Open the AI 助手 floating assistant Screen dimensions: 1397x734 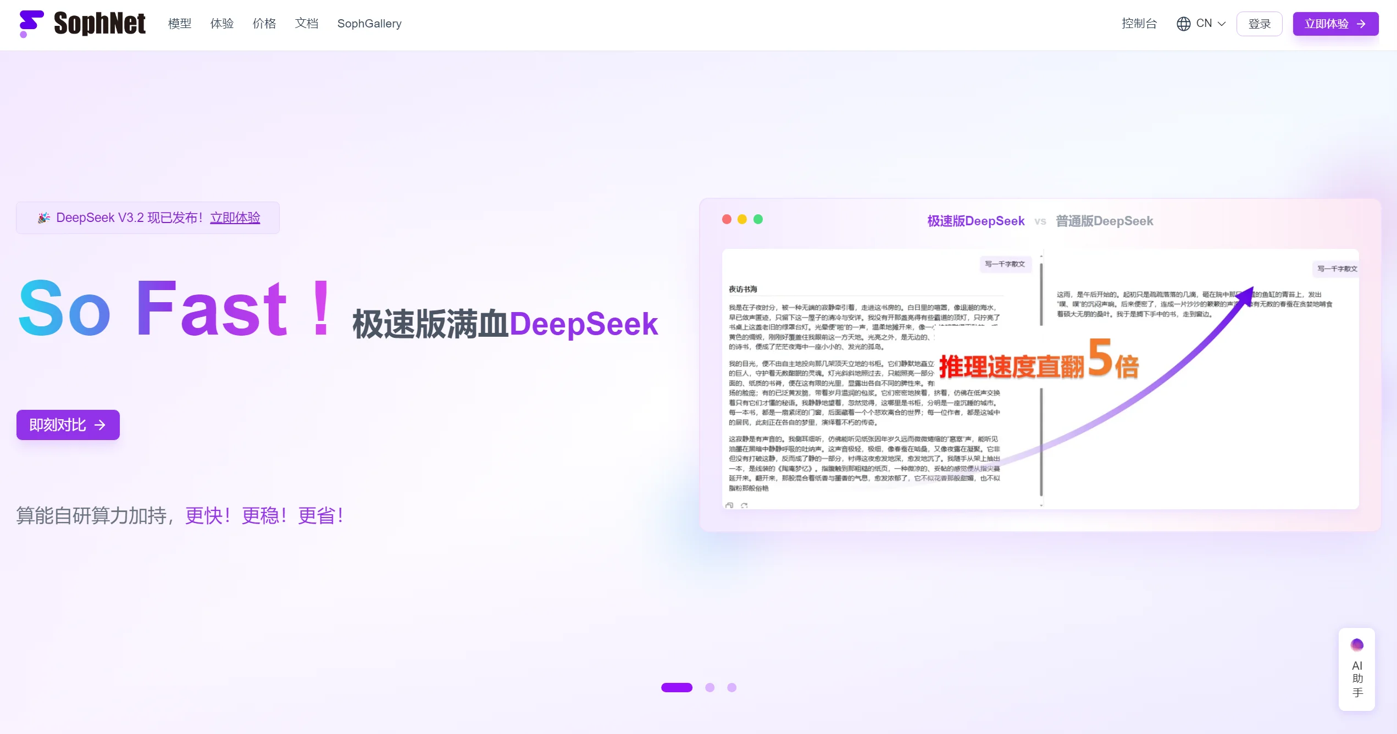click(x=1356, y=669)
